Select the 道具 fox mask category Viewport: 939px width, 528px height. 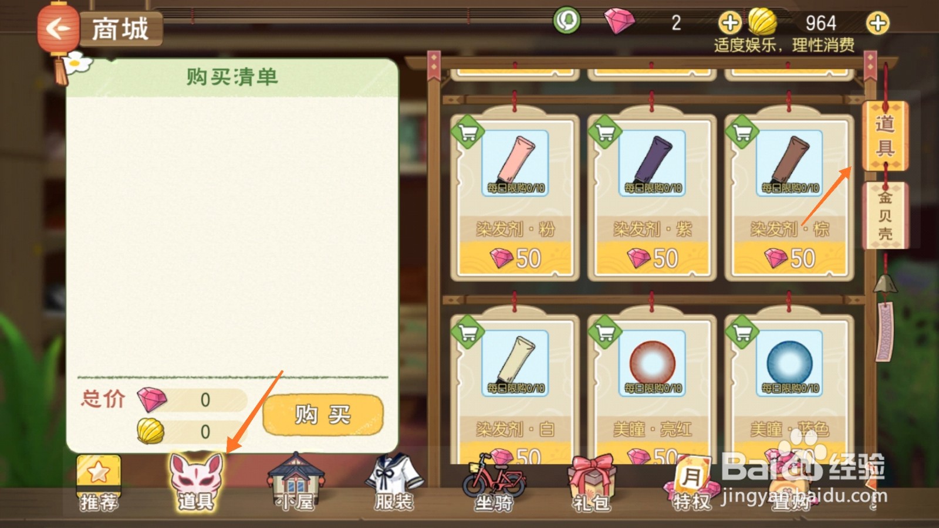point(197,482)
